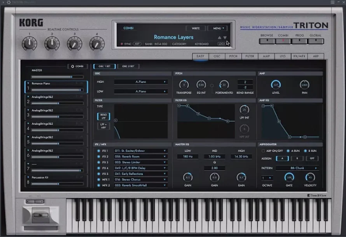Click Realtime Controls knob 1
This screenshot has height=237, width=346.
30,43
